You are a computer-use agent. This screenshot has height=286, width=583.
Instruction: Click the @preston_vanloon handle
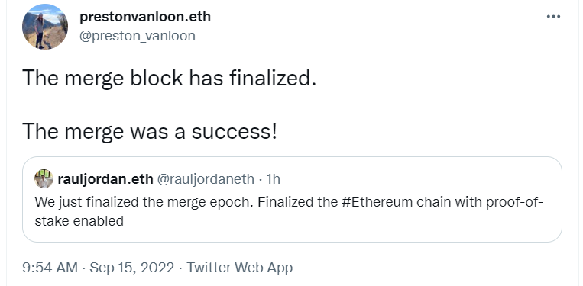click(x=138, y=36)
